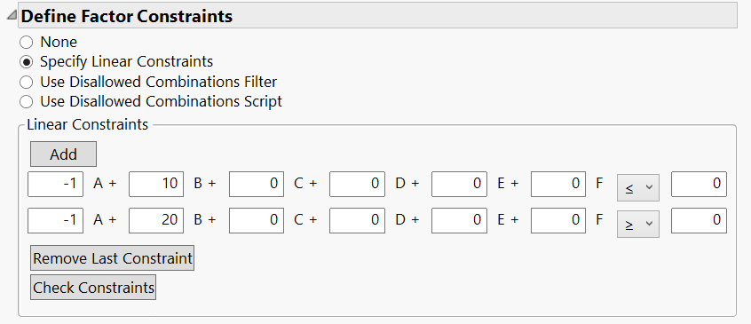Click first constraint's C coefficient field
Viewport: 751px width, 324px height.
(257, 184)
